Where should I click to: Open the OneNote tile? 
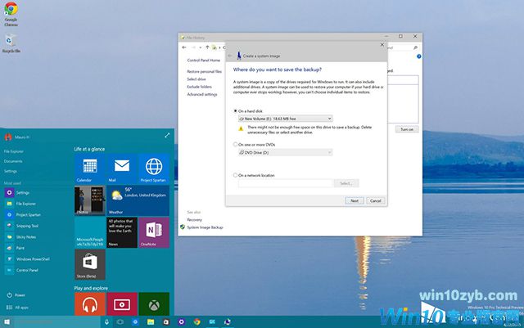pyautogui.click(x=154, y=232)
